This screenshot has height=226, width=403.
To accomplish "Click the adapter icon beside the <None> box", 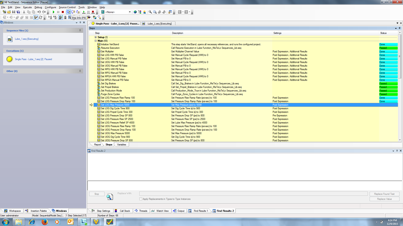I will click(x=103, y=12).
